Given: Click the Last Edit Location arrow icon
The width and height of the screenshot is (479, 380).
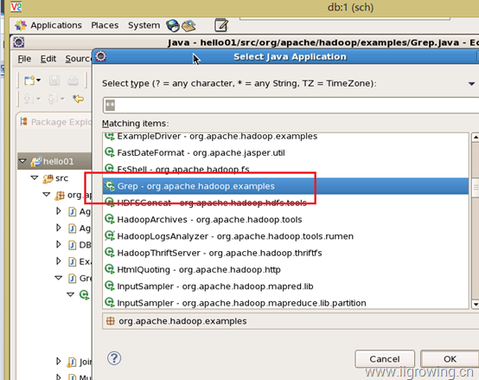Looking at the screenshot, I should click(x=78, y=99).
